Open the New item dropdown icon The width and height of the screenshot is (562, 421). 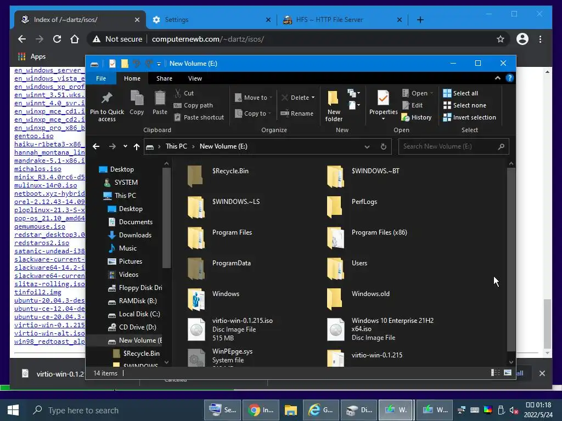[354, 93]
